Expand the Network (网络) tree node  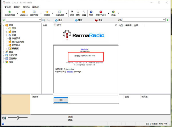[x=7, y=32]
